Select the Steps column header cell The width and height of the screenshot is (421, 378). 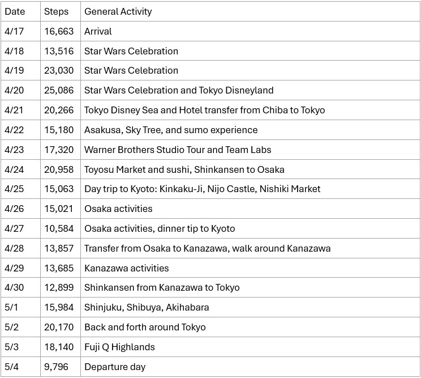56,11
